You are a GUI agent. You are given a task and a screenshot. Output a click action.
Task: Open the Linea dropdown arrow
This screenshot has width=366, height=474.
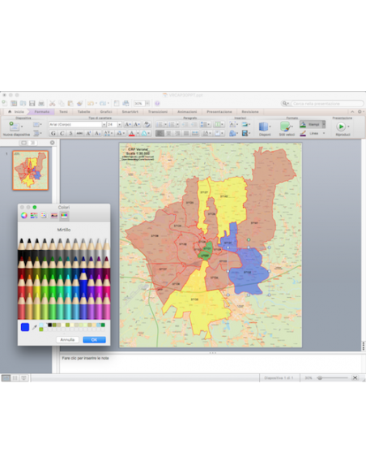coord(324,133)
